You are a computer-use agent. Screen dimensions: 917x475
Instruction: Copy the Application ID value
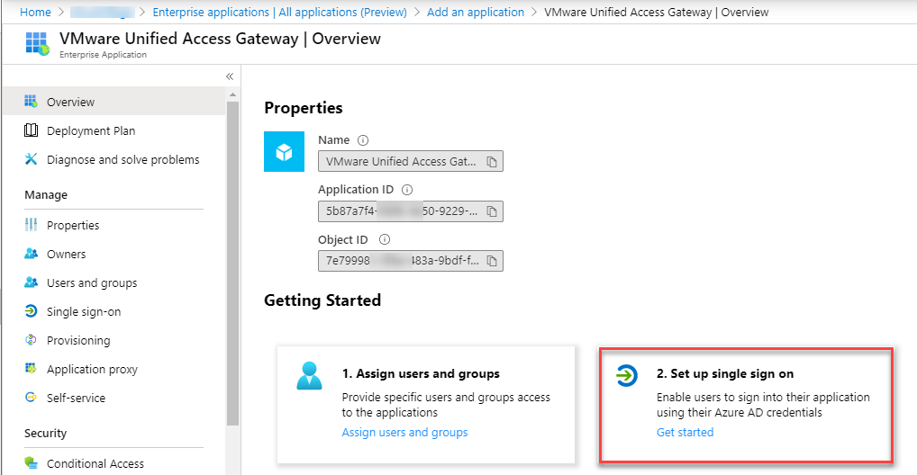click(x=492, y=211)
